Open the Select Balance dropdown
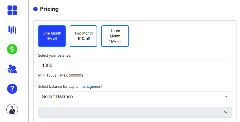The width and height of the screenshot is (240, 122). (x=130, y=97)
